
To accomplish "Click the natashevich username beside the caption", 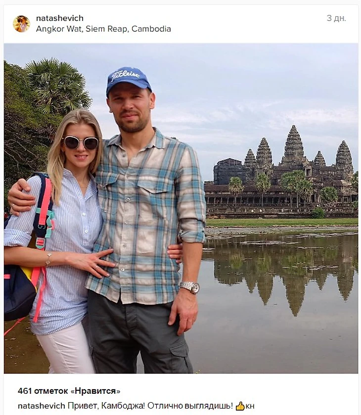I will (42, 406).
